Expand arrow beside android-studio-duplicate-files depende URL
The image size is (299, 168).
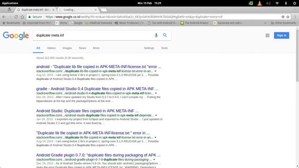tap(156, 115)
